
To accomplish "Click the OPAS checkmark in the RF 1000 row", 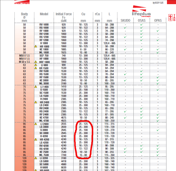I will [158, 31].
